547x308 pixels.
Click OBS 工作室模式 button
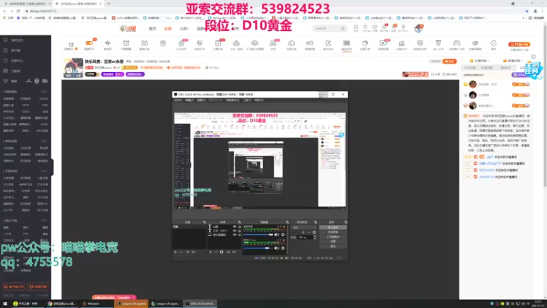333,237
